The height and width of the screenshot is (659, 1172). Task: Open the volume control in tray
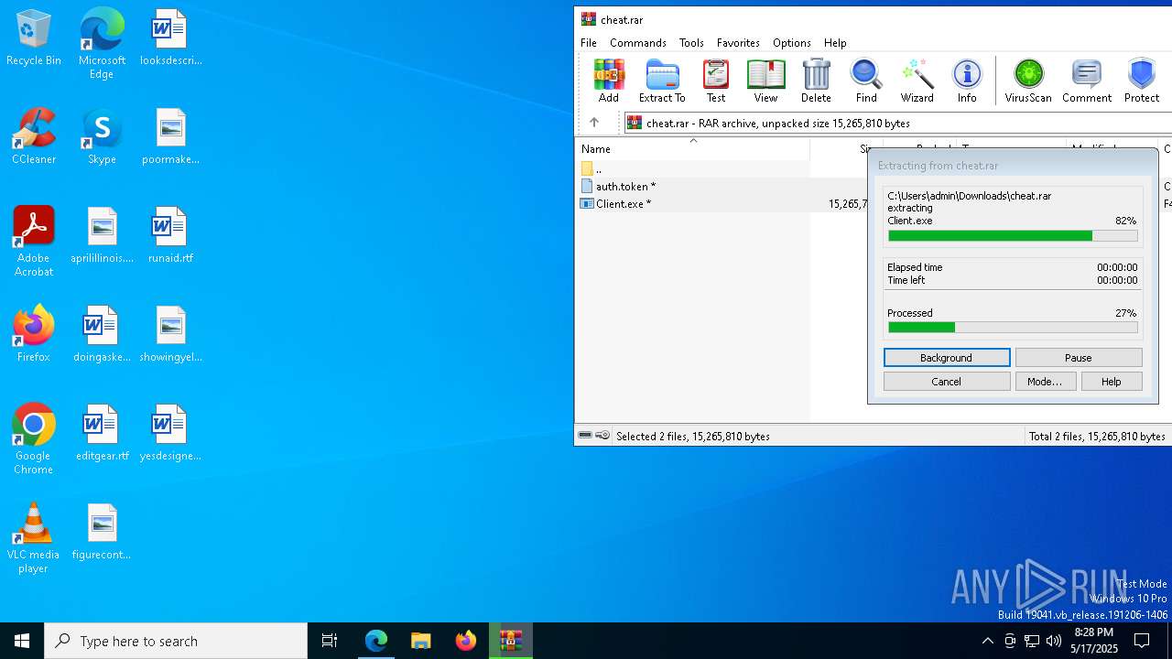tap(1054, 641)
